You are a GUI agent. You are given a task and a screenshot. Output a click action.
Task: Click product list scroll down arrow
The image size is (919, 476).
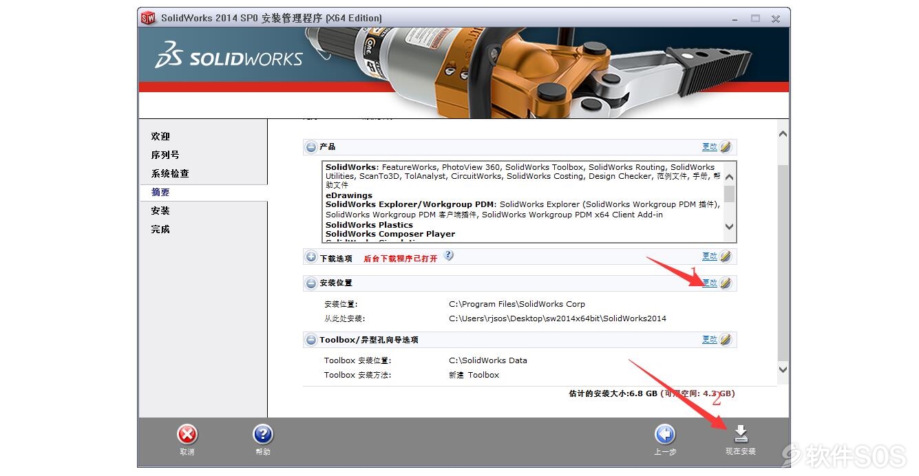[x=730, y=227]
